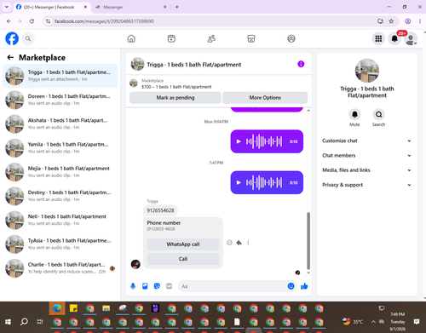
Task: Open the Facebook search magnifier
Action: 28,38
